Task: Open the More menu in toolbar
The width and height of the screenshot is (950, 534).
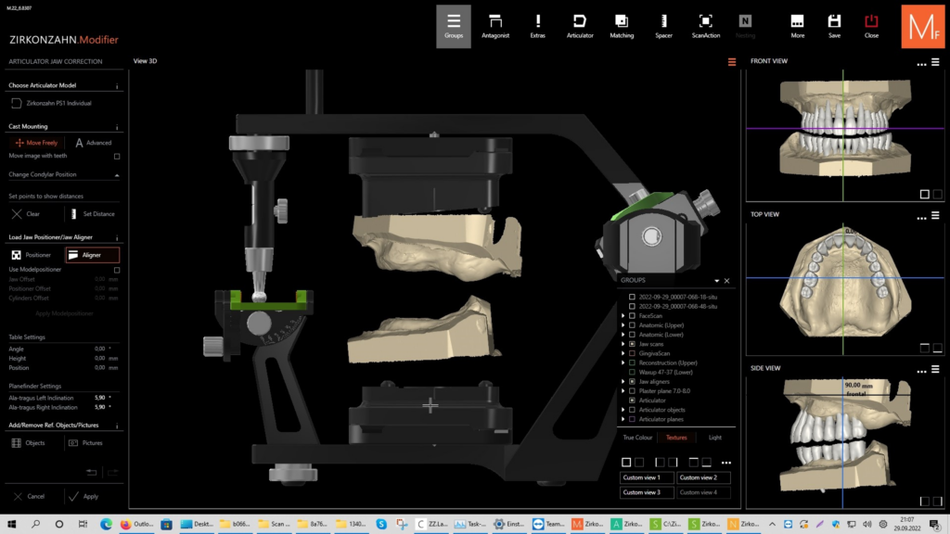Action: (x=797, y=27)
